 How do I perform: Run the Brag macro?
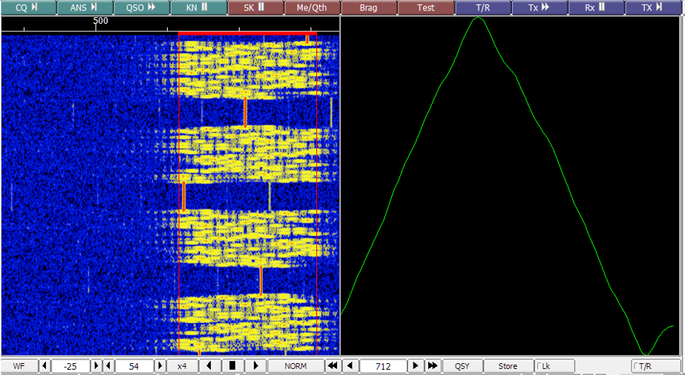[x=369, y=7]
